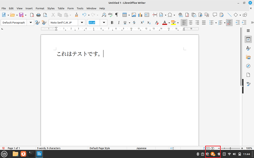Run Spelling check abc icon

click(x=110, y=15)
